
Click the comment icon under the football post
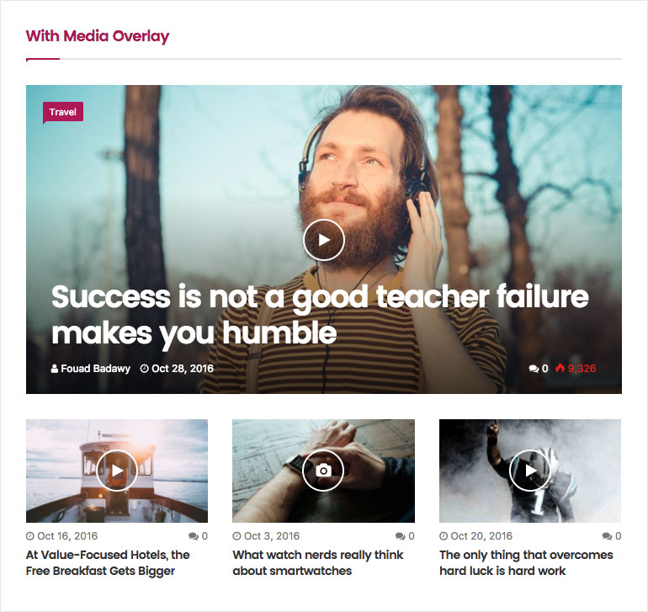pos(607,536)
